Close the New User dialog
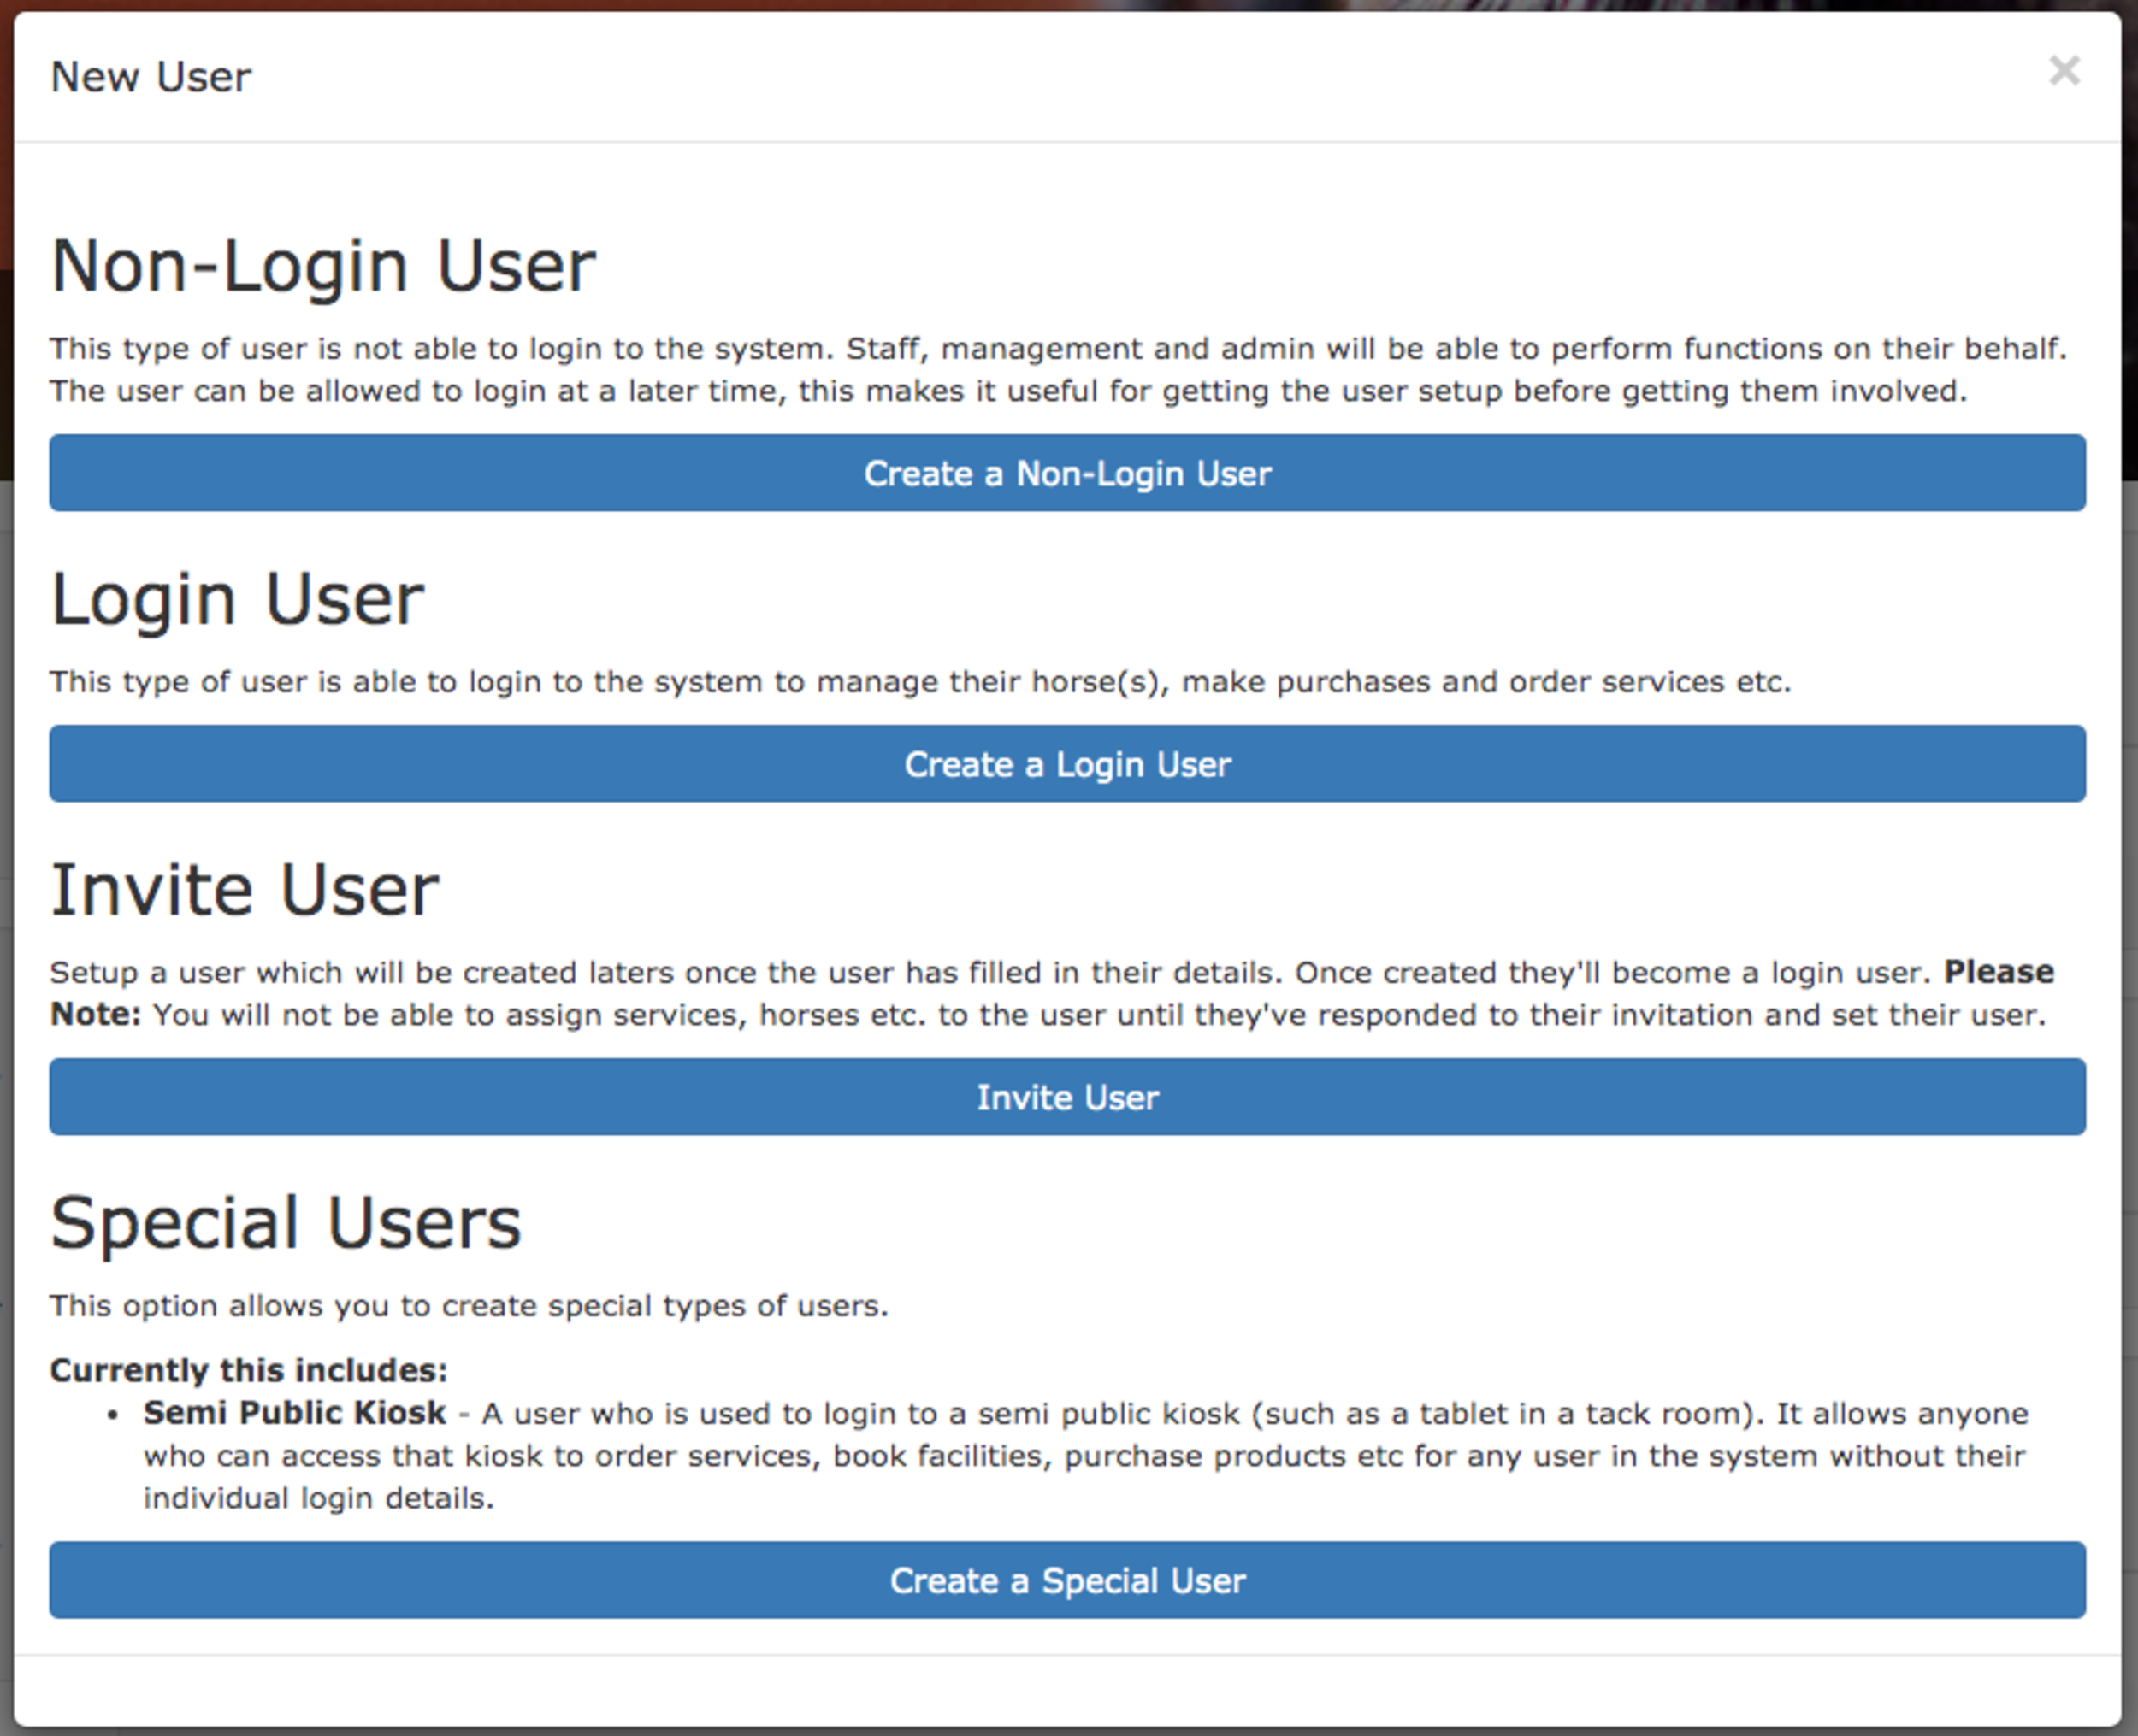This screenshot has height=1736, width=2138. coord(2064,71)
